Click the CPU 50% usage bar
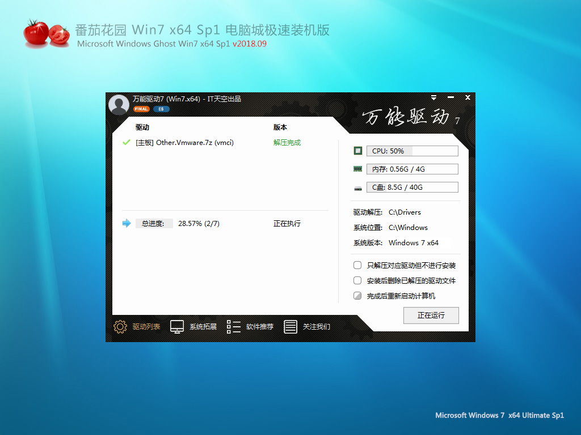This screenshot has height=435, width=581. [412, 151]
